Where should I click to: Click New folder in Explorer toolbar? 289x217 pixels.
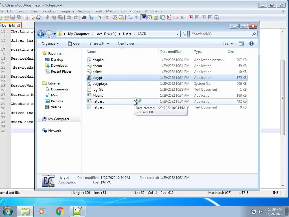pyautogui.click(x=126, y=44)
